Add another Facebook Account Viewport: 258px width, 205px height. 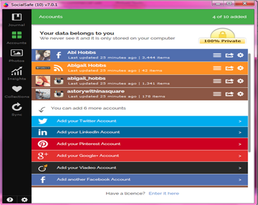(140, 180)
